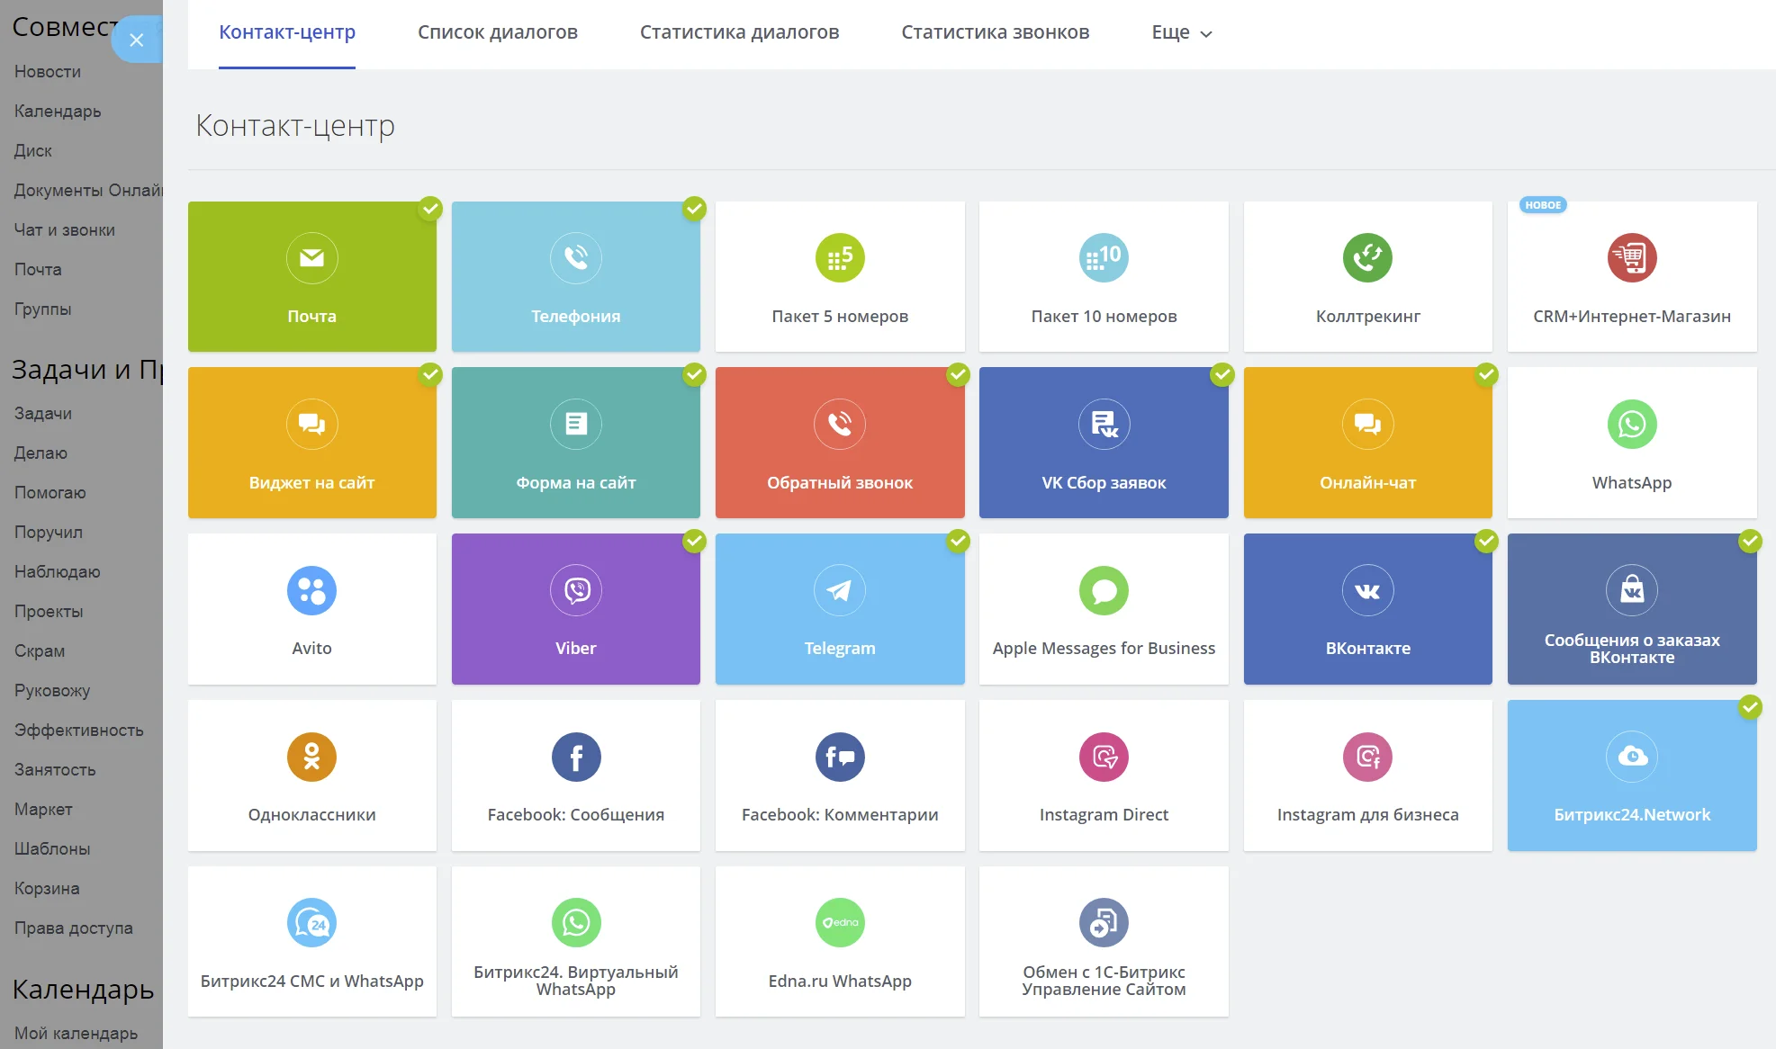
Task: Expand the Еще dropdown menu
Action: point(1182,32)
